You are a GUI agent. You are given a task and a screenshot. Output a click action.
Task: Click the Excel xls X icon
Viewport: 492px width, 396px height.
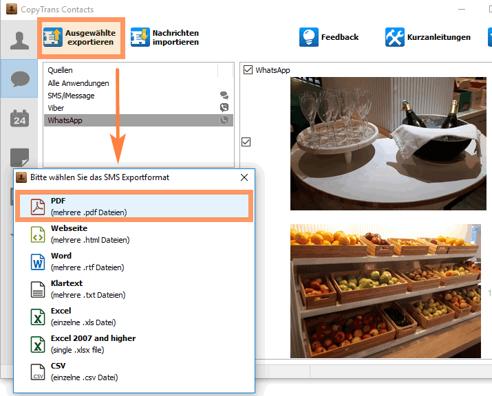(x=38, y=317)
